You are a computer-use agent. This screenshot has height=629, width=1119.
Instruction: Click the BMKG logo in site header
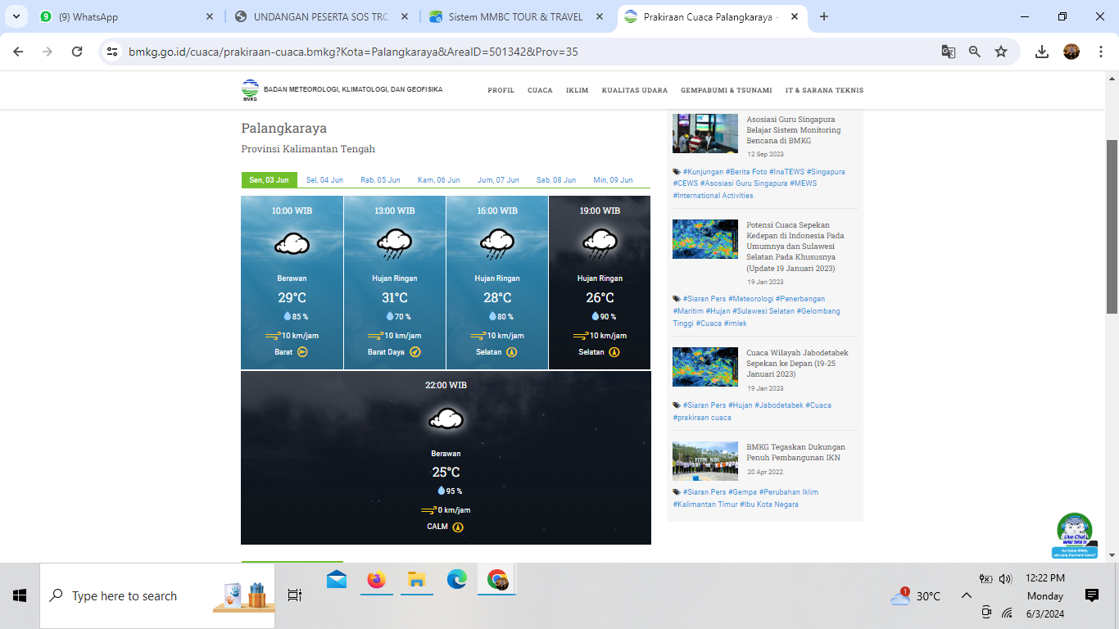pyautogui.click(x=250, y=90)
